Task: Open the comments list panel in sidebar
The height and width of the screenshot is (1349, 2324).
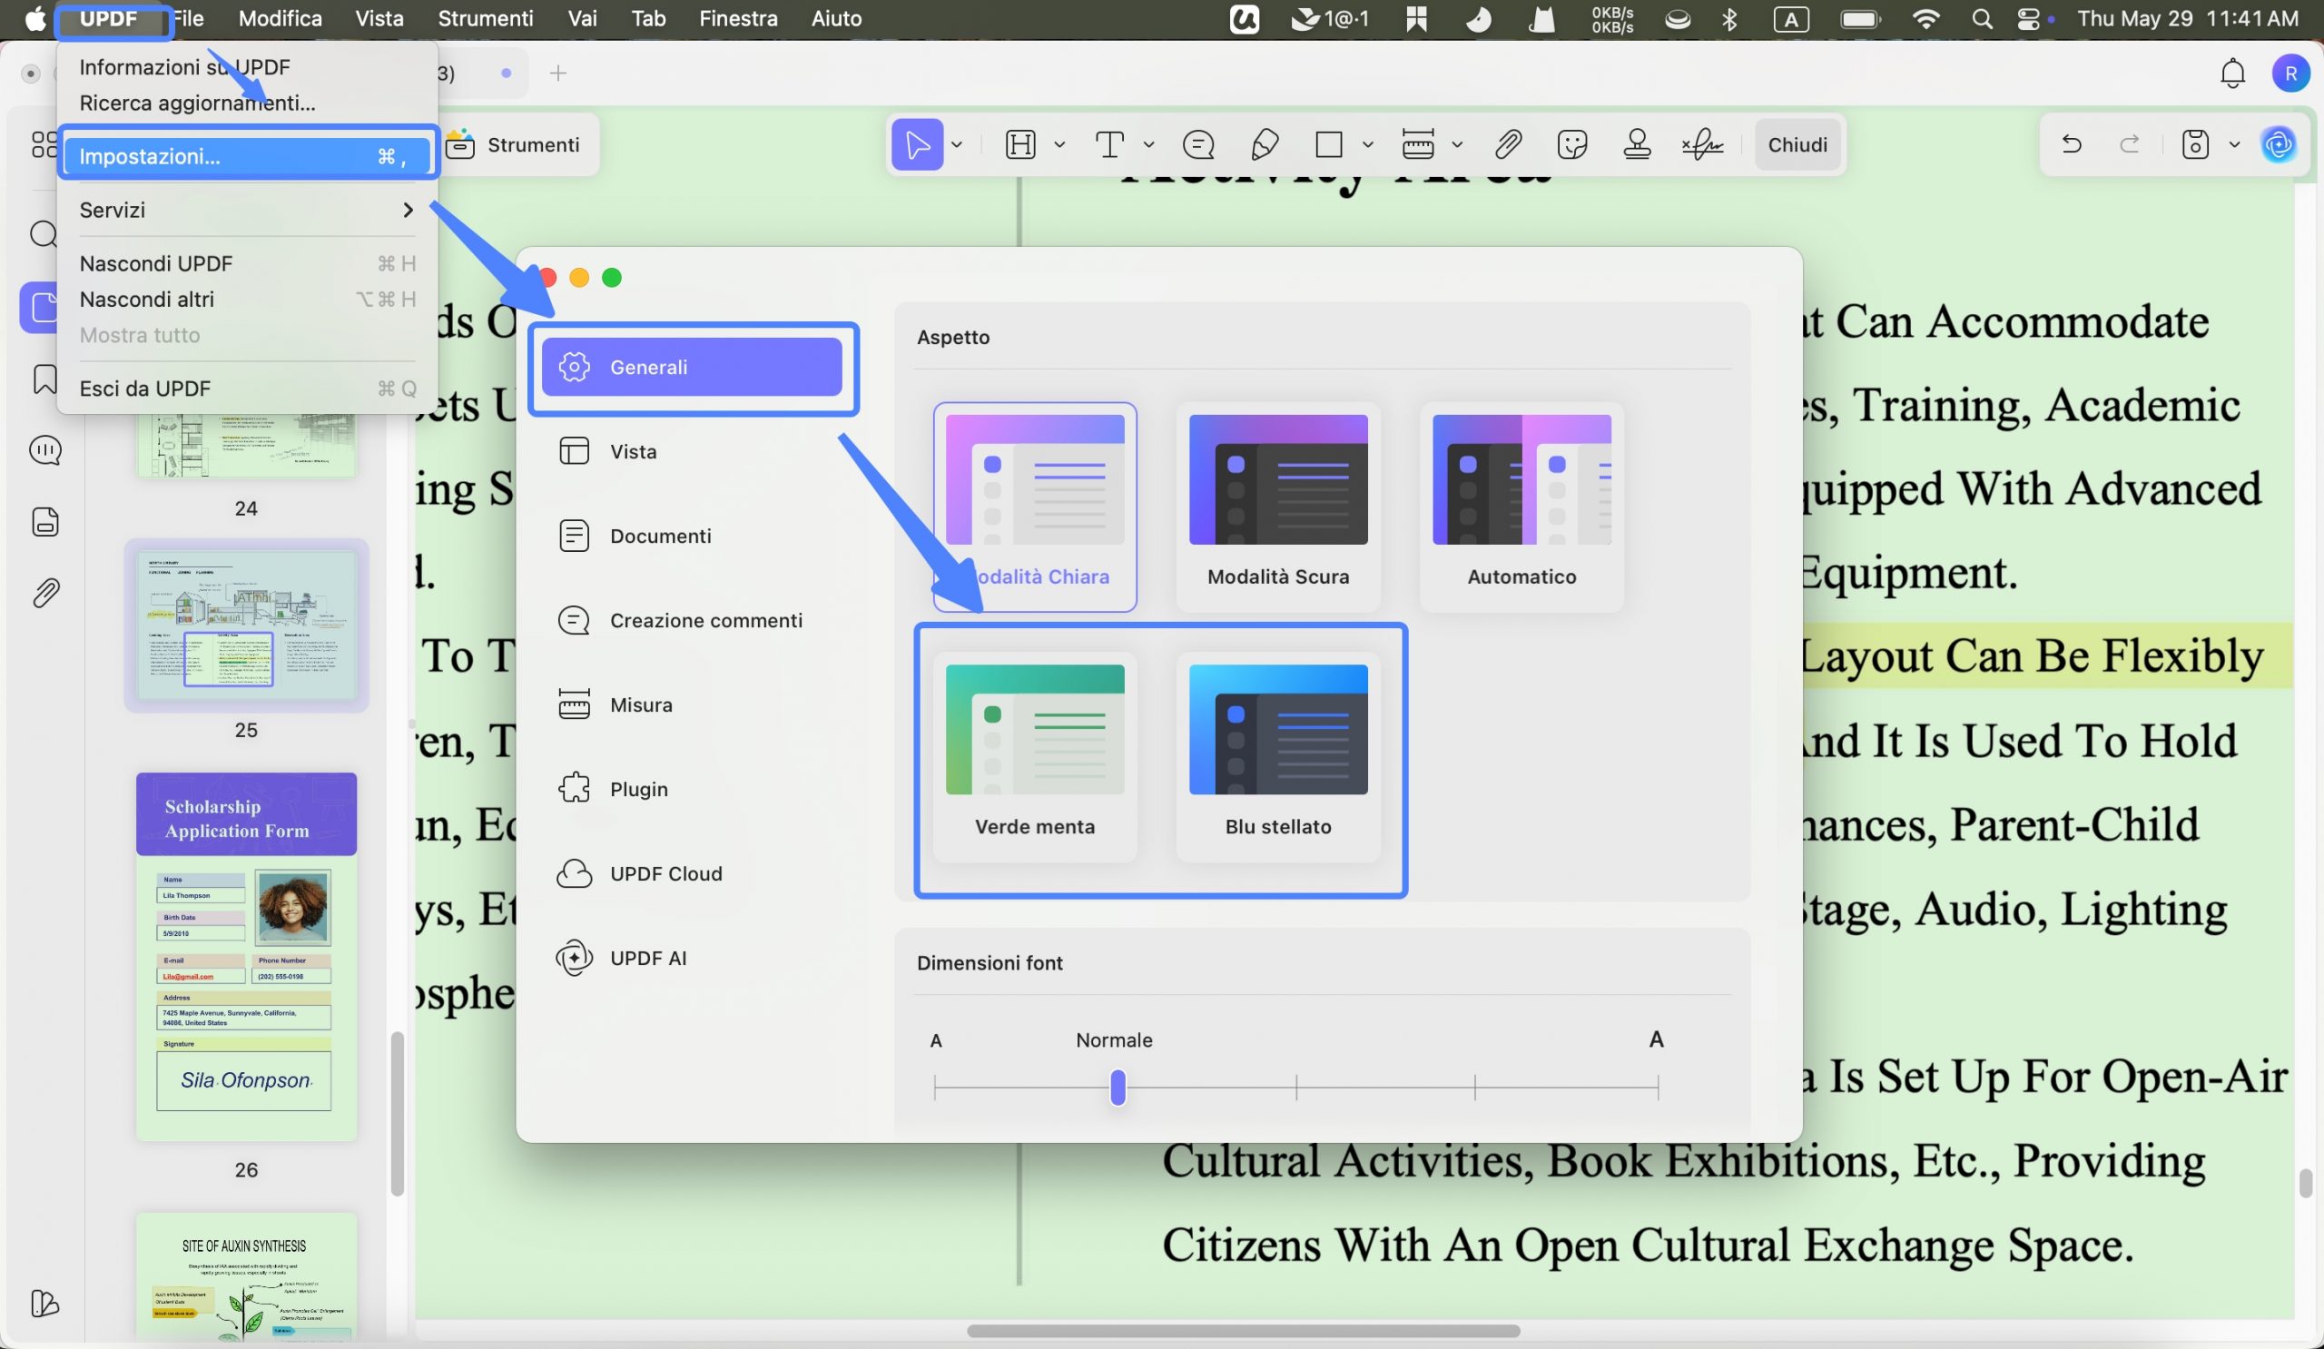Action: (x=45, y=450)
